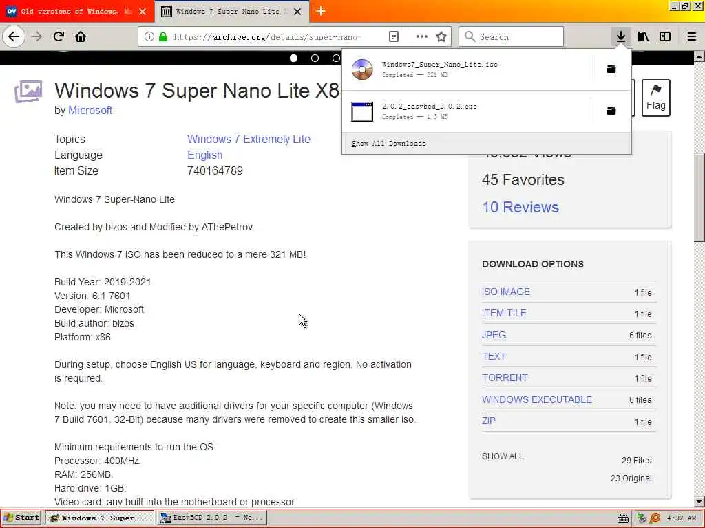Click the Search box
This screenshot has height=528, width=705.
512,36
